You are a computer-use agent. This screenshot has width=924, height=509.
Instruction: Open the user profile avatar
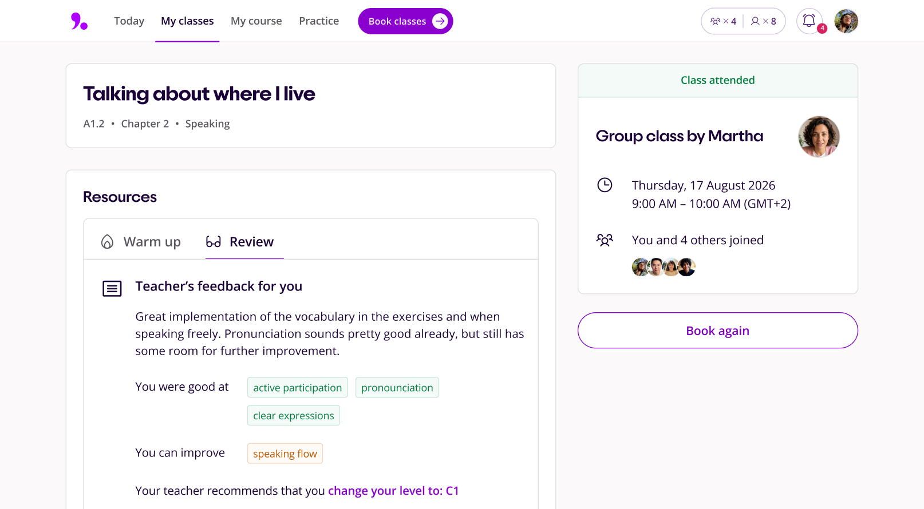846,21
